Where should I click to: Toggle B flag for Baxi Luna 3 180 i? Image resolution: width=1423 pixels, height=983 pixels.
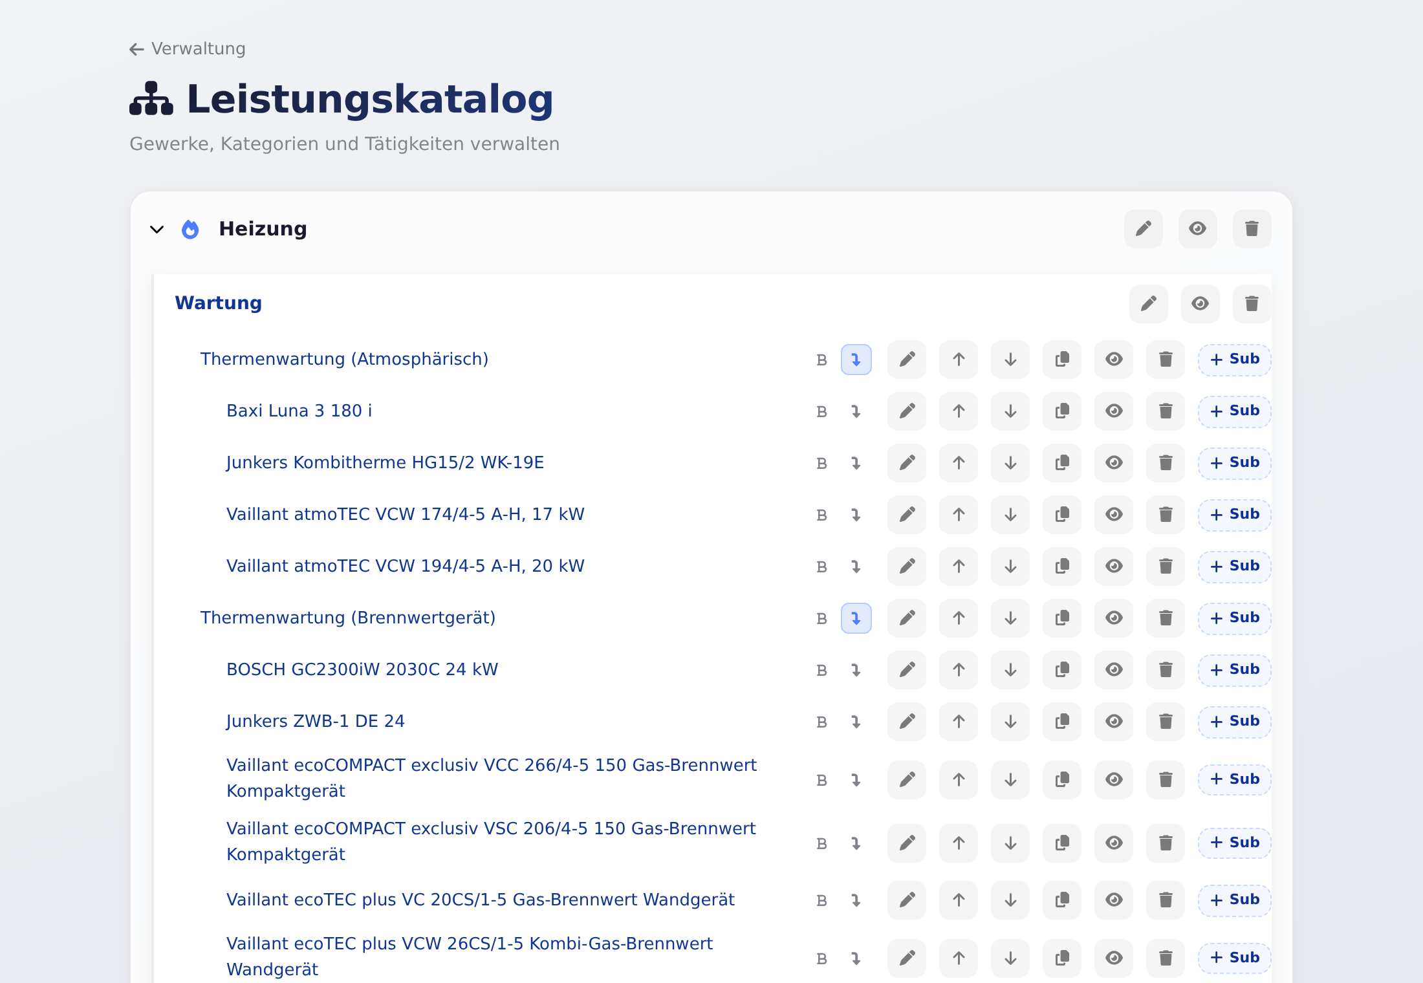point(821,412)
